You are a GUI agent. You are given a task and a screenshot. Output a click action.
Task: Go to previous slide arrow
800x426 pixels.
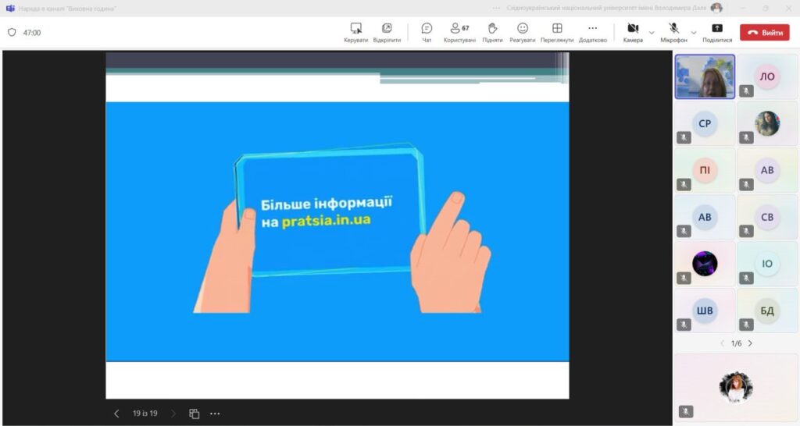(x=116, y=414)
